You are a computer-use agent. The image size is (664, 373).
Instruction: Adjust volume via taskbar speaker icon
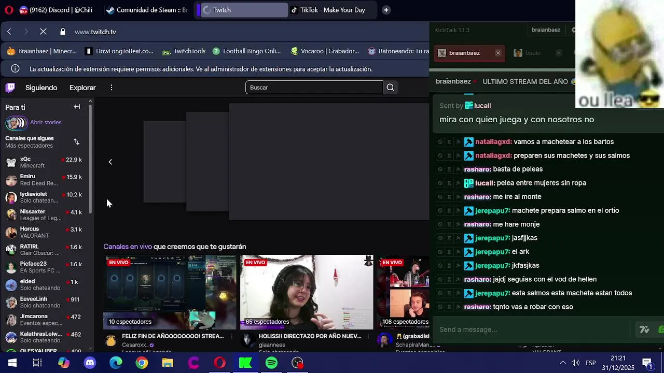(x=575, y=363)
